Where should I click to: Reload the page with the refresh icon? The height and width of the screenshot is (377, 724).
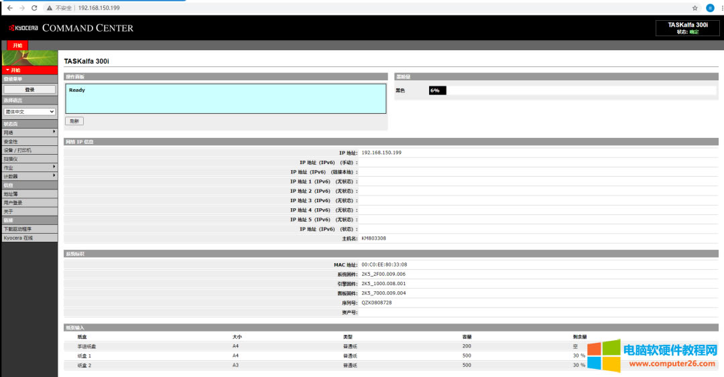coord(34,7)
